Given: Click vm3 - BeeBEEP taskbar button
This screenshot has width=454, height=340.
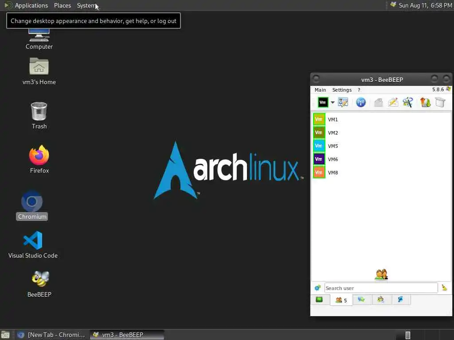Looking at the screenshot, I should click(127, 335).
